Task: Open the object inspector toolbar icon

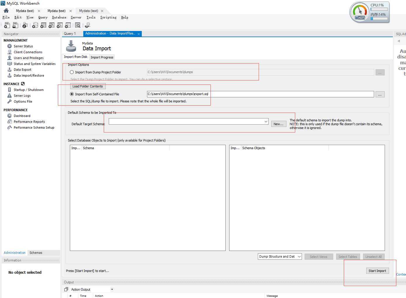Action: pyautogui.click(x=25, y=25)
